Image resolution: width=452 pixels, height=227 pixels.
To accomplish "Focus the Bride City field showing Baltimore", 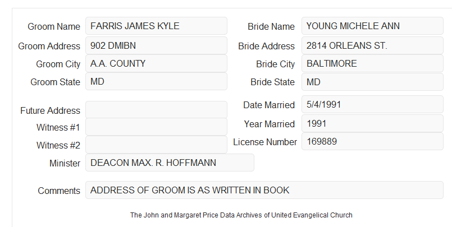I will point(372,63).
